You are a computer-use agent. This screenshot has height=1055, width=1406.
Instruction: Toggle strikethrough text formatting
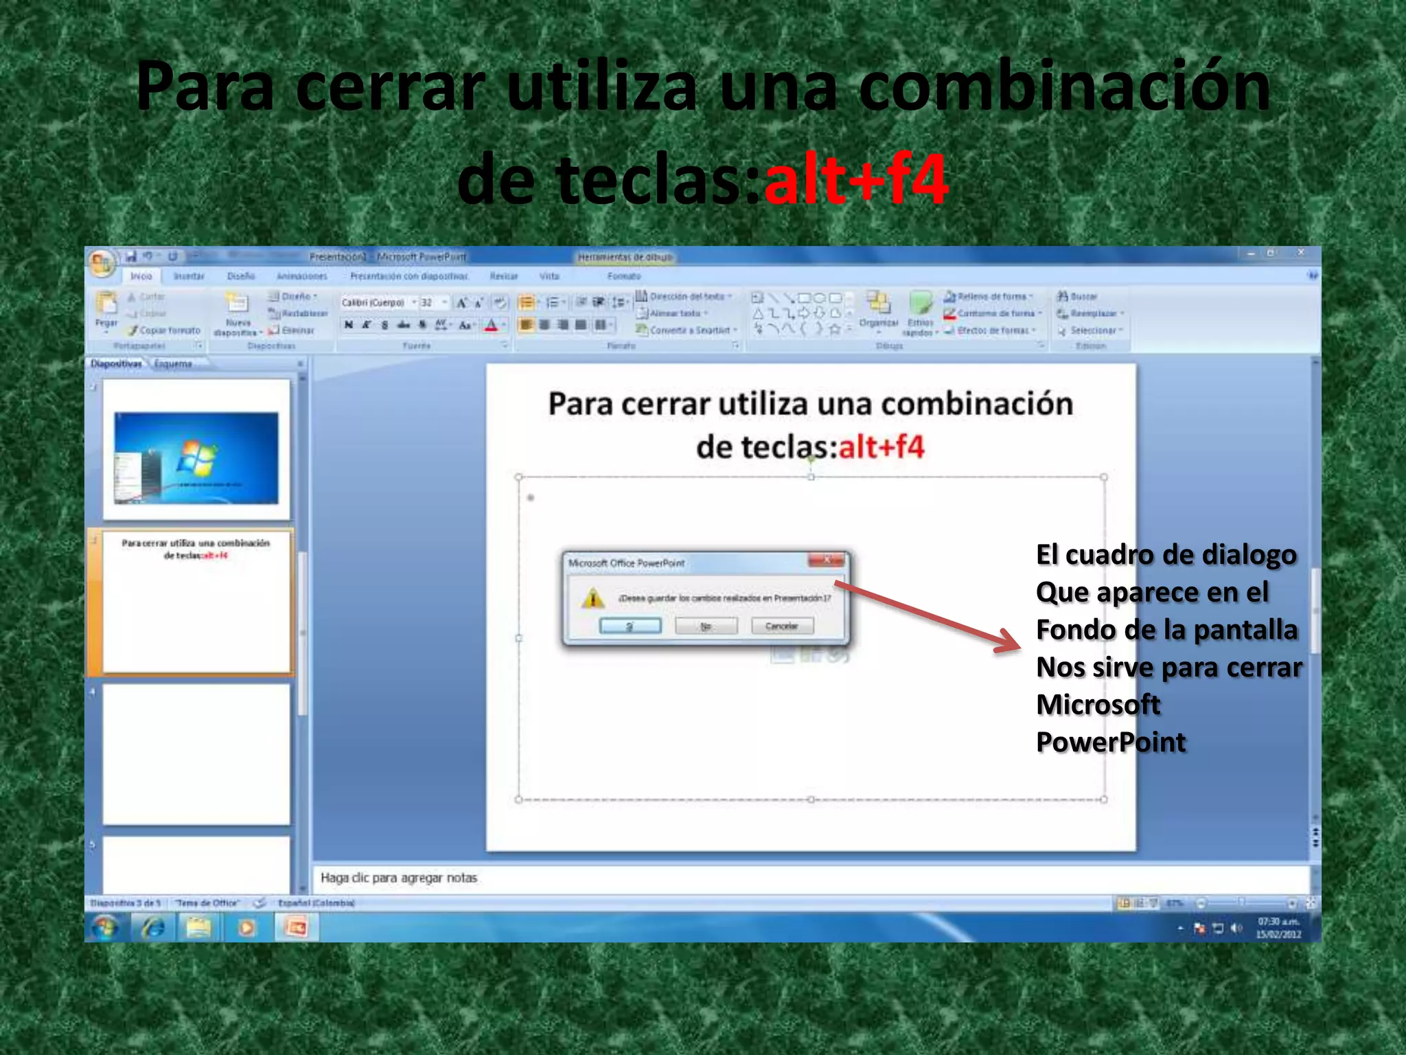[404, 325]
